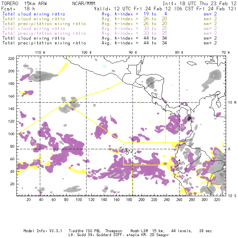This screenshot has height=238, width=238.
Task: Click the '38 sec' time step text
Action: point(206,231)
